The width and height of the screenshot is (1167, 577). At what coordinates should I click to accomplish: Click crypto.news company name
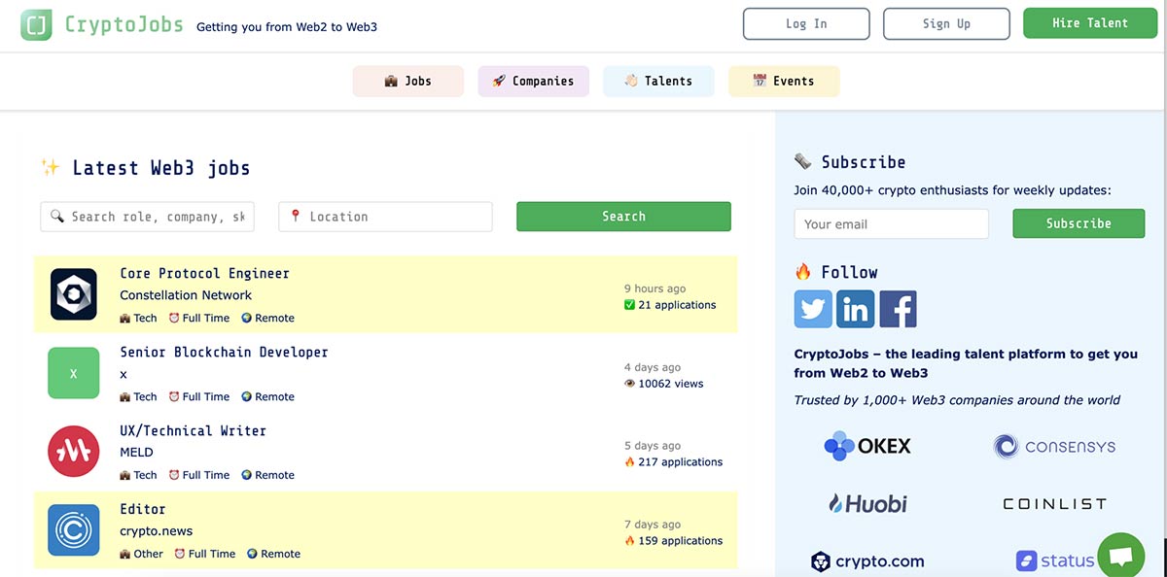click(157, 531)
